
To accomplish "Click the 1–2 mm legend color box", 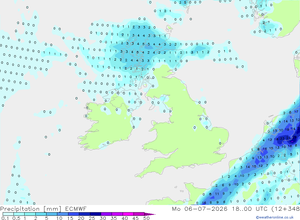I will [30, 214].
